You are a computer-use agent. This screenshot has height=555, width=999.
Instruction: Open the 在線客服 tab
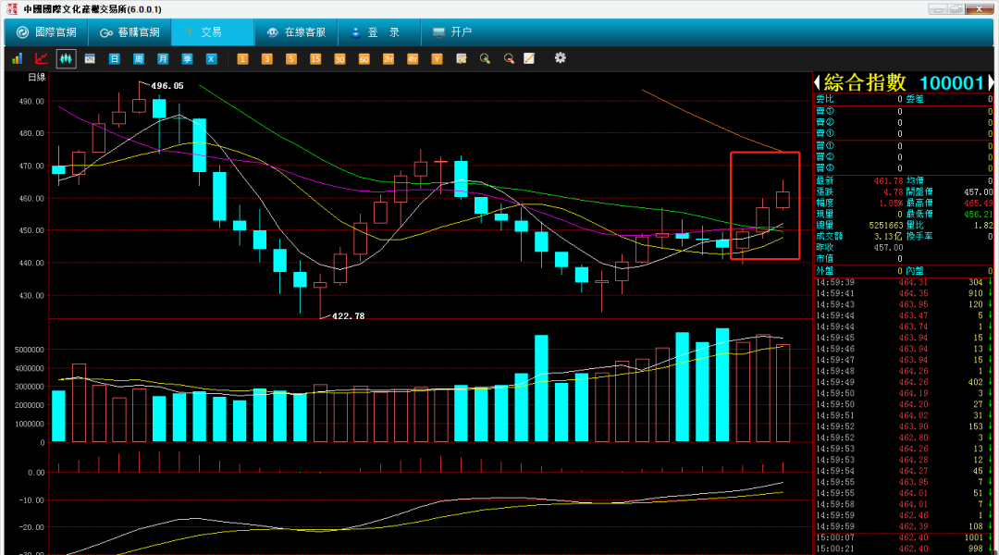coord(296,32)
